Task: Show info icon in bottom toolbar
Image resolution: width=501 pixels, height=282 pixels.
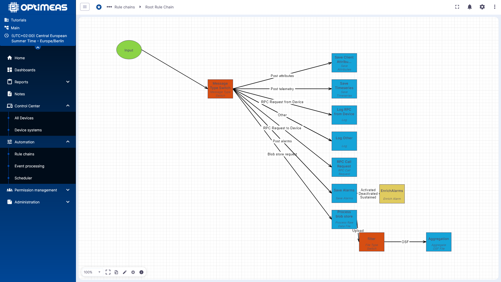Action: [x=141, y=272]
